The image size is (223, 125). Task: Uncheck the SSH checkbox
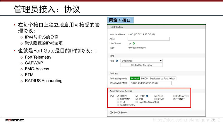(x=137, y=99)
